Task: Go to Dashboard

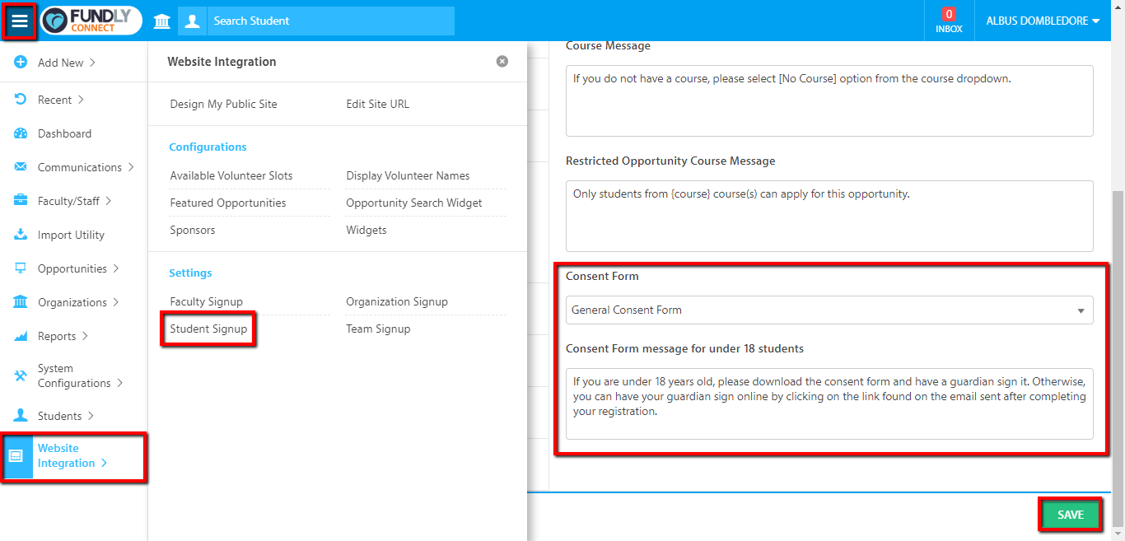Action: (64, 133)
